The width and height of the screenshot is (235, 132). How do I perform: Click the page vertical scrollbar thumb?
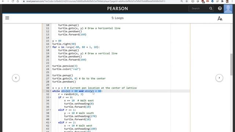(x=232, y=65)
